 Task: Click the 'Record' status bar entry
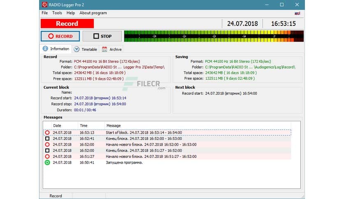click(56, 196)
